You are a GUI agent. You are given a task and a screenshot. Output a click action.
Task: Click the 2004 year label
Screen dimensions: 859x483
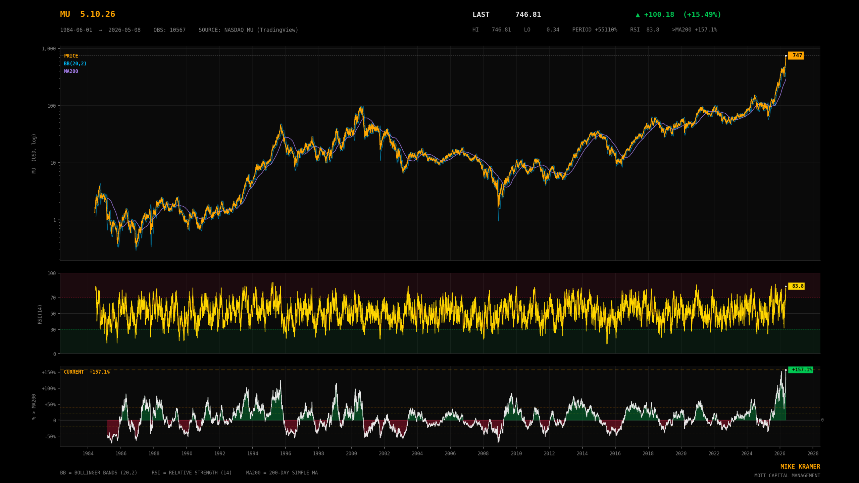click(417, 453)
